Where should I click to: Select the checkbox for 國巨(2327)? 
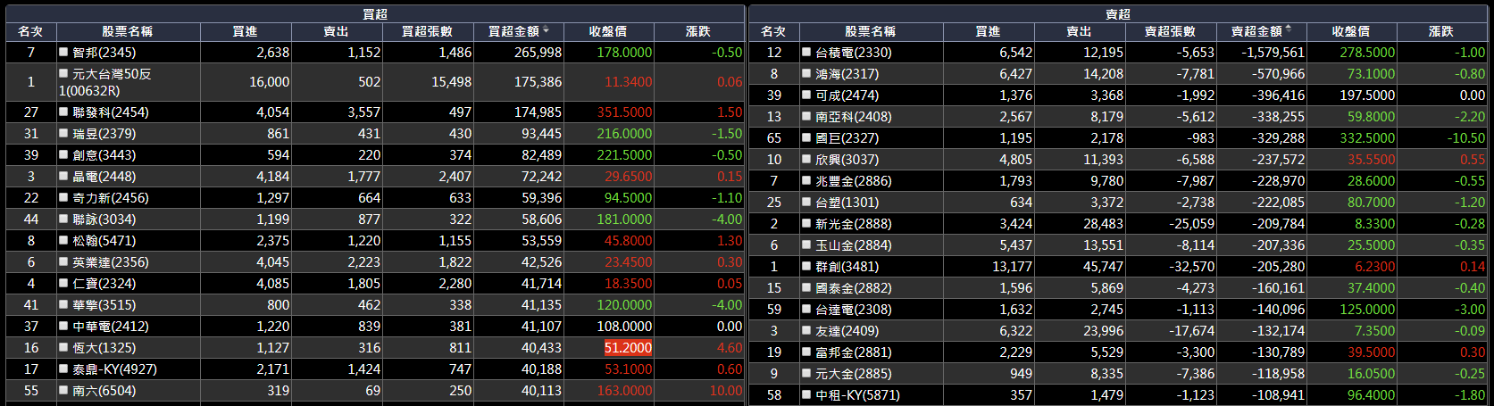(806, 137)
